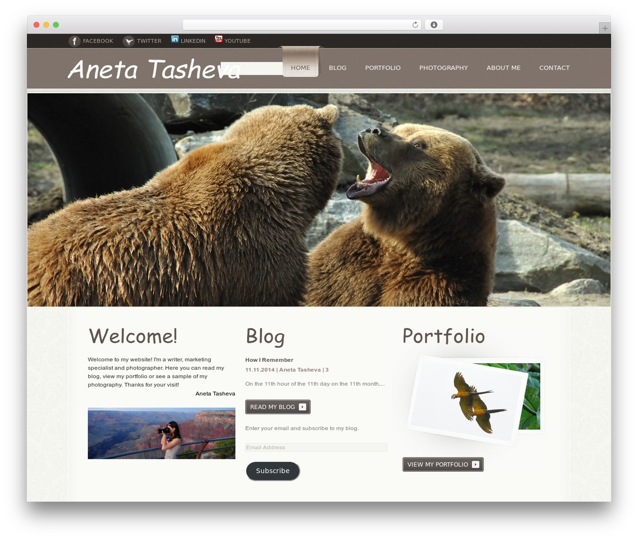The height and width of the screenshot is (540, 638).
Task: Click the LinkedIn text link
Action: click(193, 41)
